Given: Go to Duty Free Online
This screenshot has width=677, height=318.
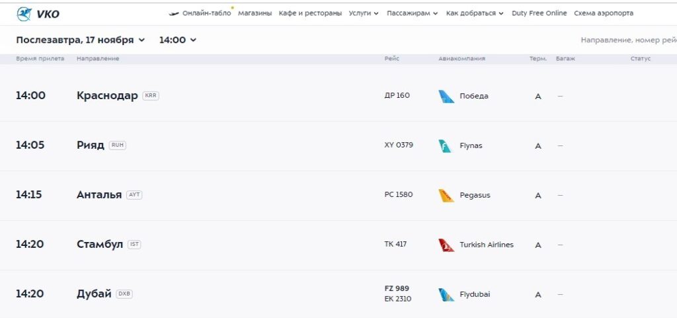Looking at the screenshot, I should click(x=539, y=13).
